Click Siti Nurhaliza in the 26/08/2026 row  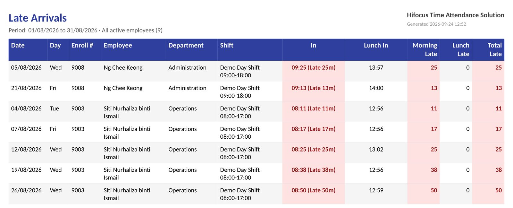[x=127, y=194]
